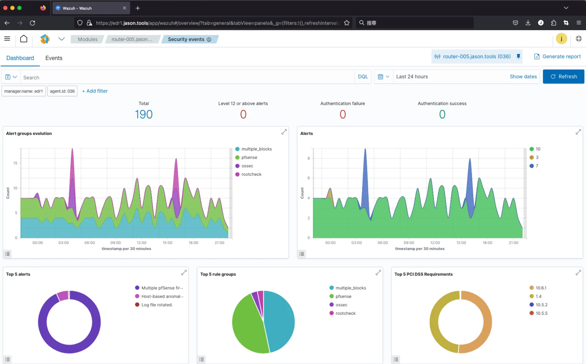Unpin agent router-005.jason.tools
The image size is (586, 364).
[518, 56]
